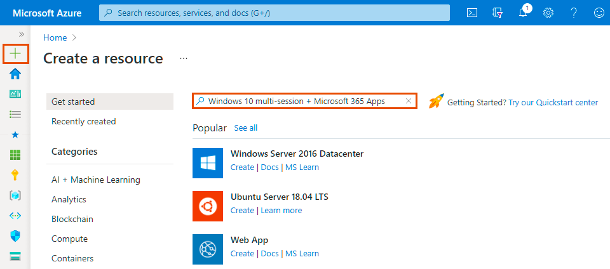Open Docs under Windows Server 2016 Datacenter

point(269,167)
